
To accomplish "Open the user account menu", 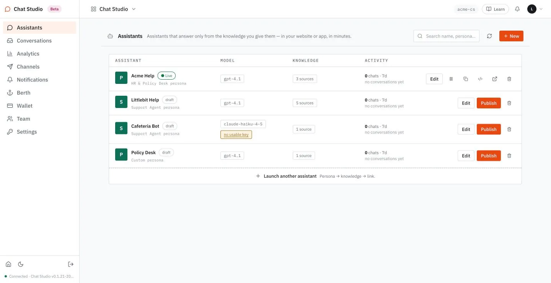I will coord(535,9).
